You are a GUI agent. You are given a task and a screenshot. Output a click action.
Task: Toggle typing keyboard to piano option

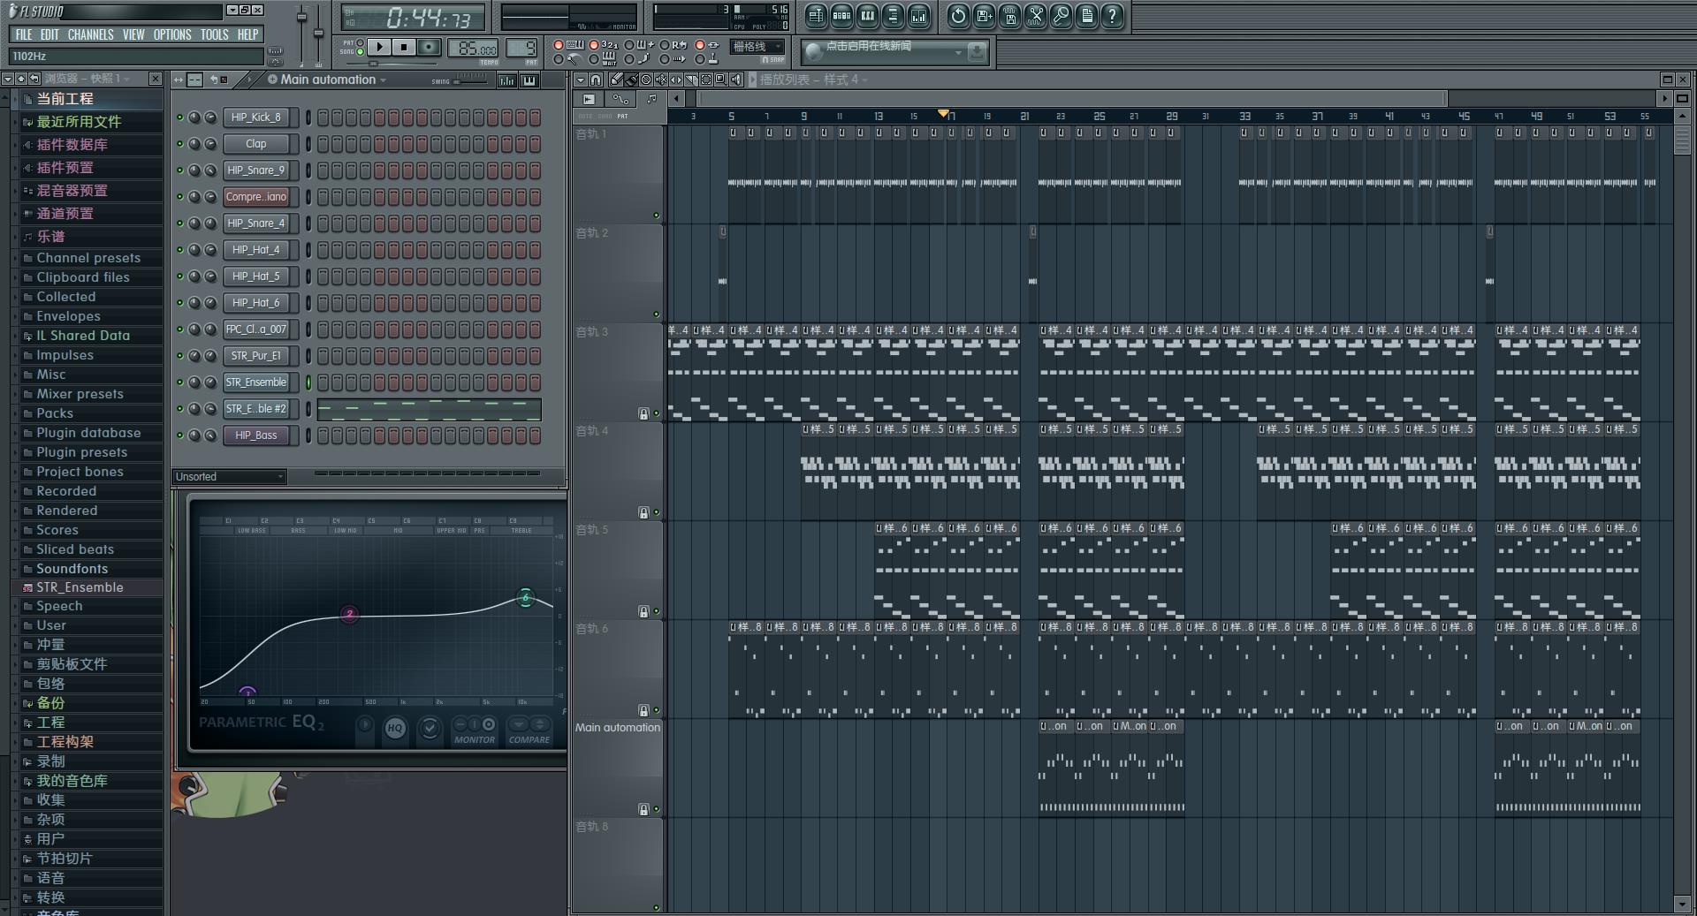point(559,45)
